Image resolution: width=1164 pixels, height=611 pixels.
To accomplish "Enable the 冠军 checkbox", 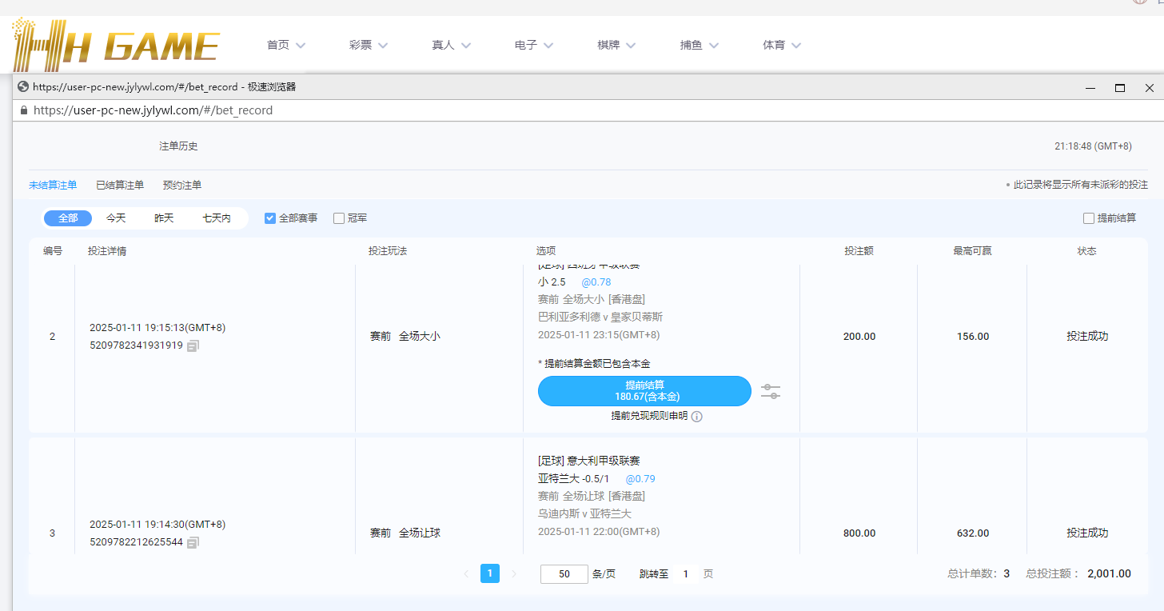I will click(339, 218).
